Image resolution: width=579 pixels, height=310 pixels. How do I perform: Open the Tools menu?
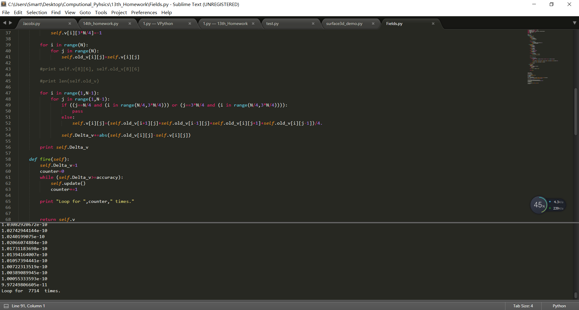click(x=101, y=12)
